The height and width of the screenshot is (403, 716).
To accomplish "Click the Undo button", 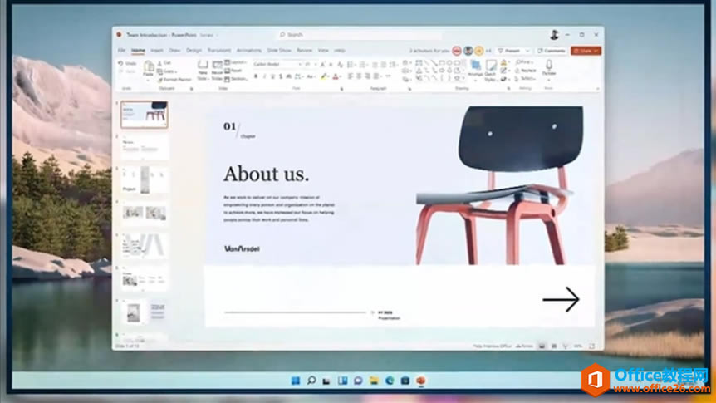I will pos(127,63).
